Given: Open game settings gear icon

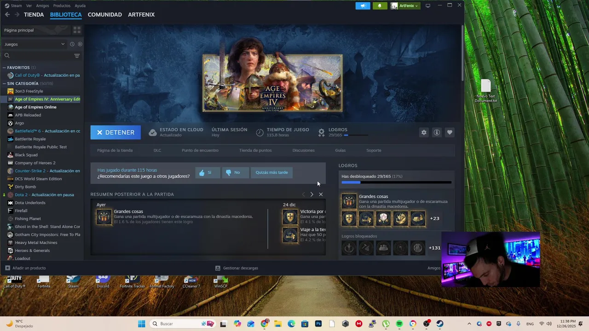Looking at the screenshot, I should tap(424, 132).
